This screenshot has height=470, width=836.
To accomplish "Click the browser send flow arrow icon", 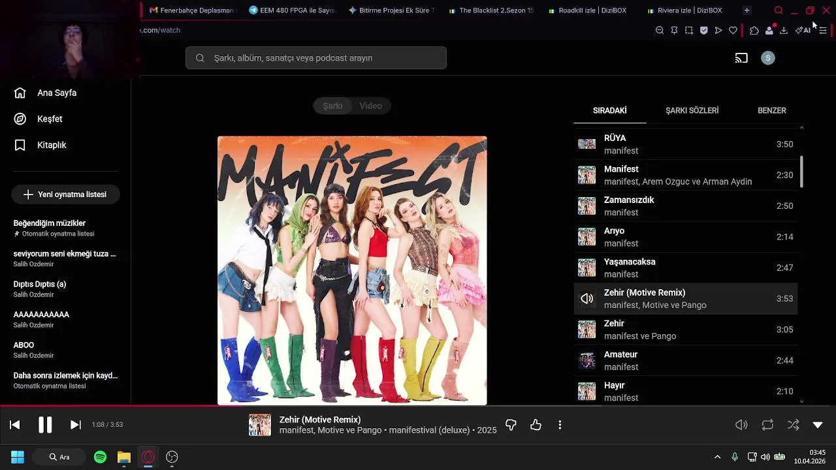I will coord(718,30).
